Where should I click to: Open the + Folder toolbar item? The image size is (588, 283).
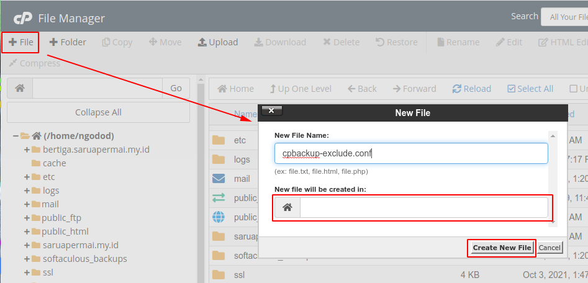click(x=68, y=42)
